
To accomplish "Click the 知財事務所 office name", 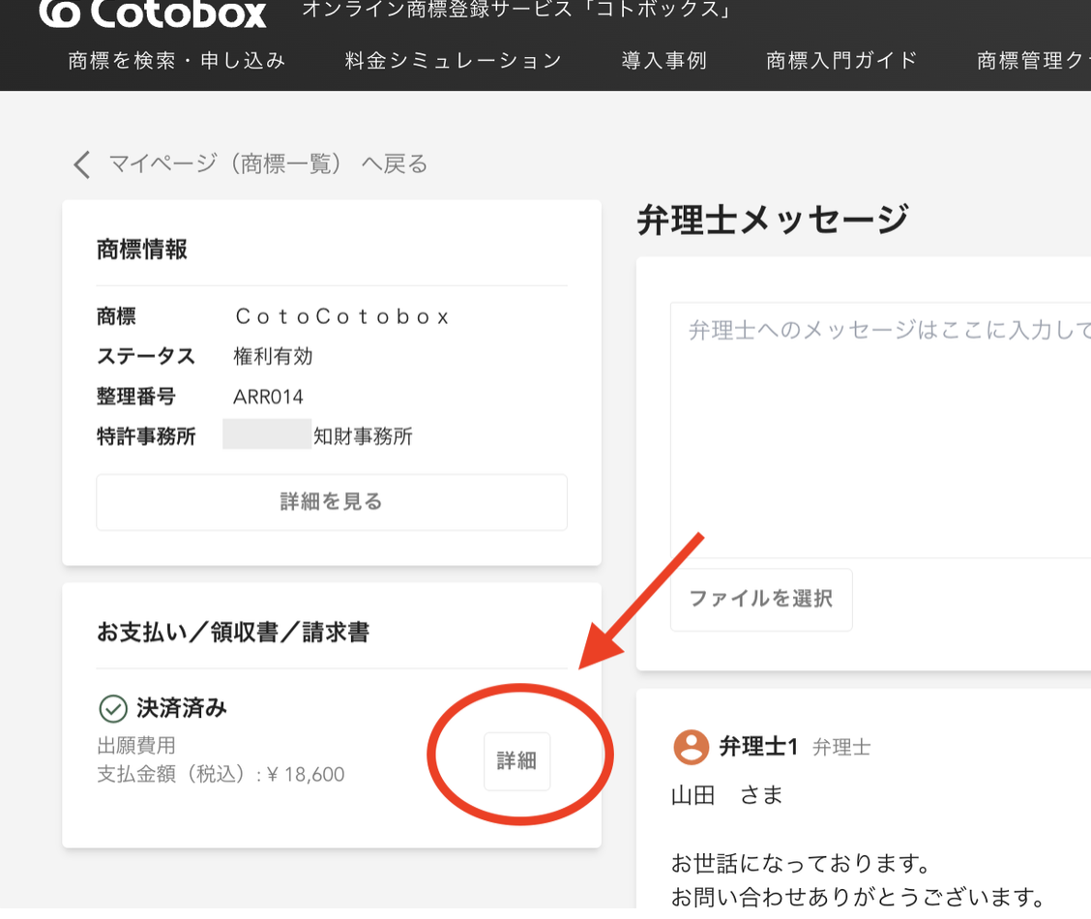I will pyautogui.click(x=363, y=436).
